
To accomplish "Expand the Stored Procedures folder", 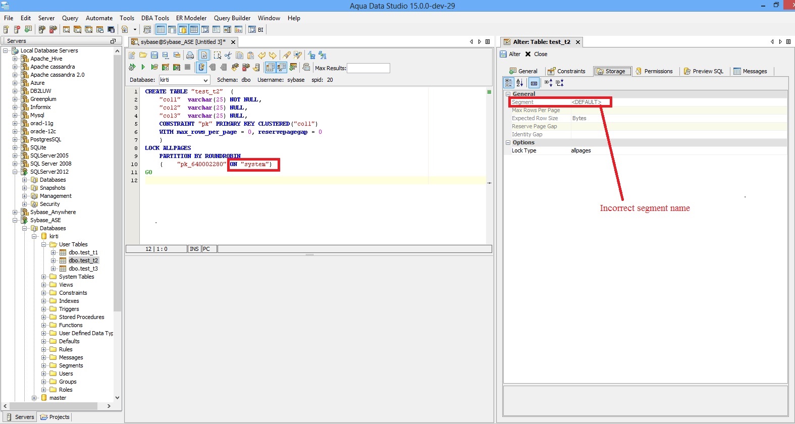I will 43,317.
